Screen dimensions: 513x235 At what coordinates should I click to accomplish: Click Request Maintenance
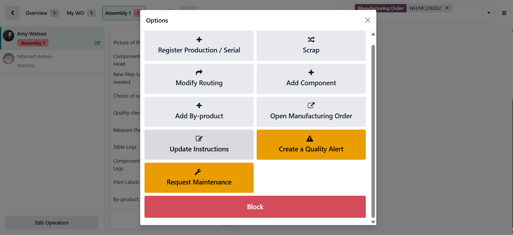199,178
